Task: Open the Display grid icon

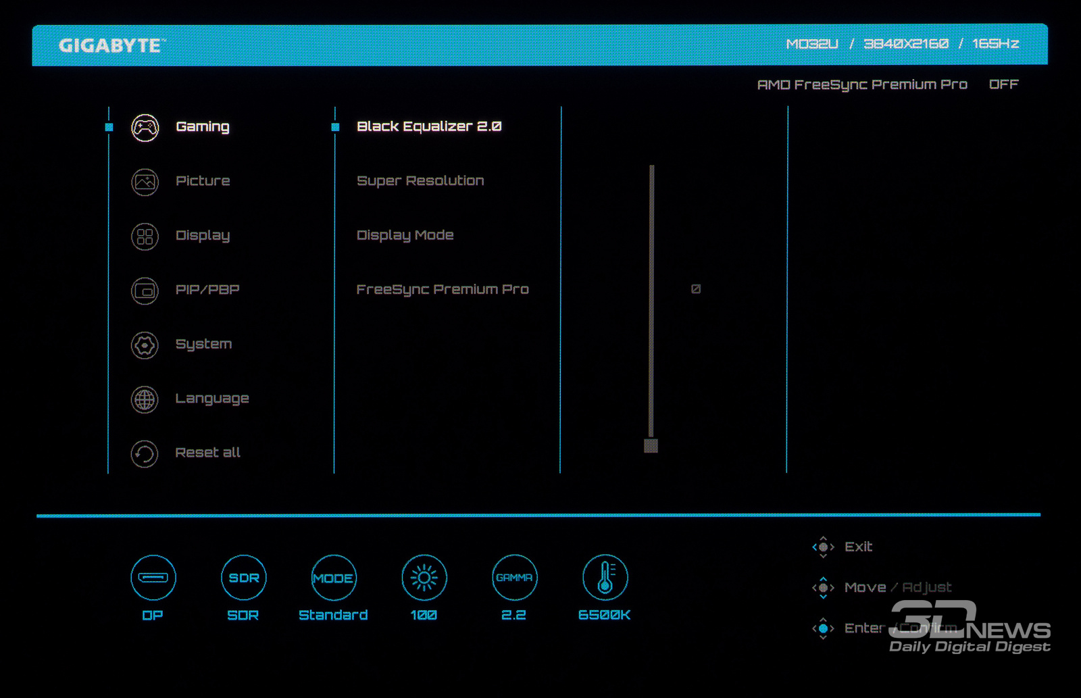Action: coord(145,236)
